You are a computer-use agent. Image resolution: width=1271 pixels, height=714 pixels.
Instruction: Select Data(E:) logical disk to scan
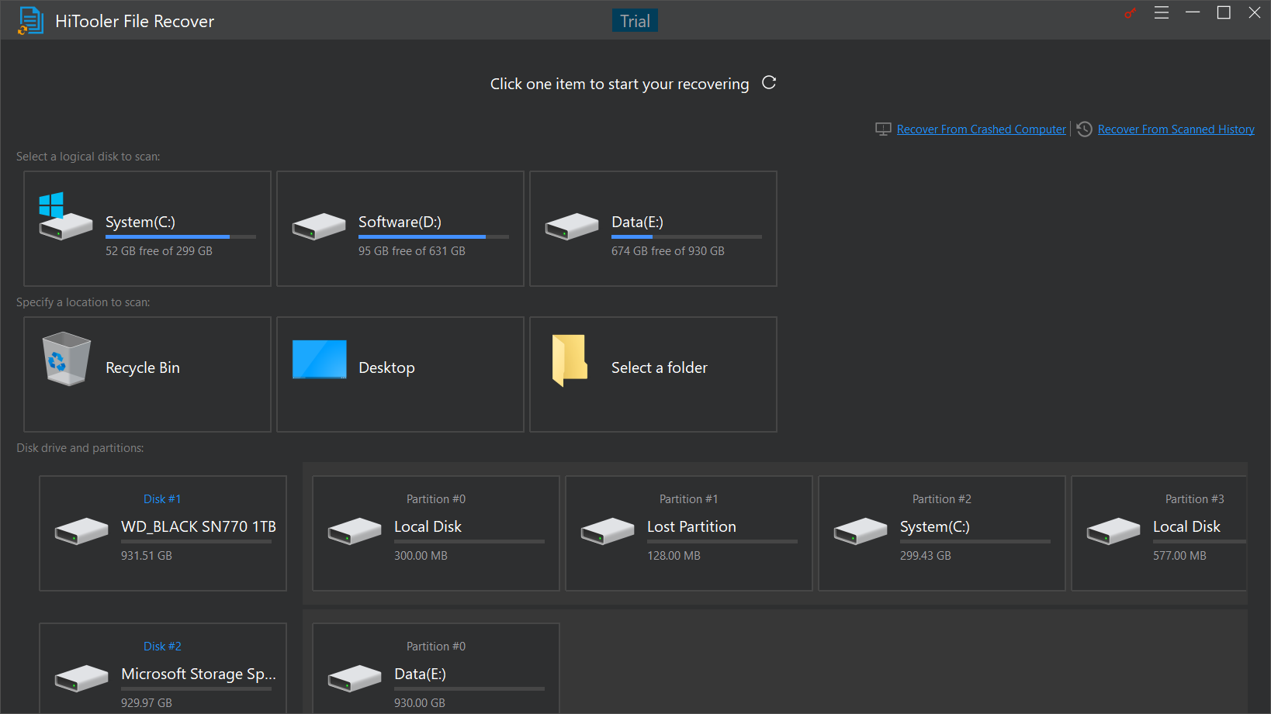coord(653,229)
